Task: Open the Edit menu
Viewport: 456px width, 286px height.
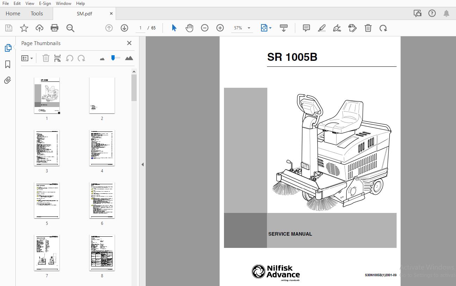Action: tap(17, 3)
